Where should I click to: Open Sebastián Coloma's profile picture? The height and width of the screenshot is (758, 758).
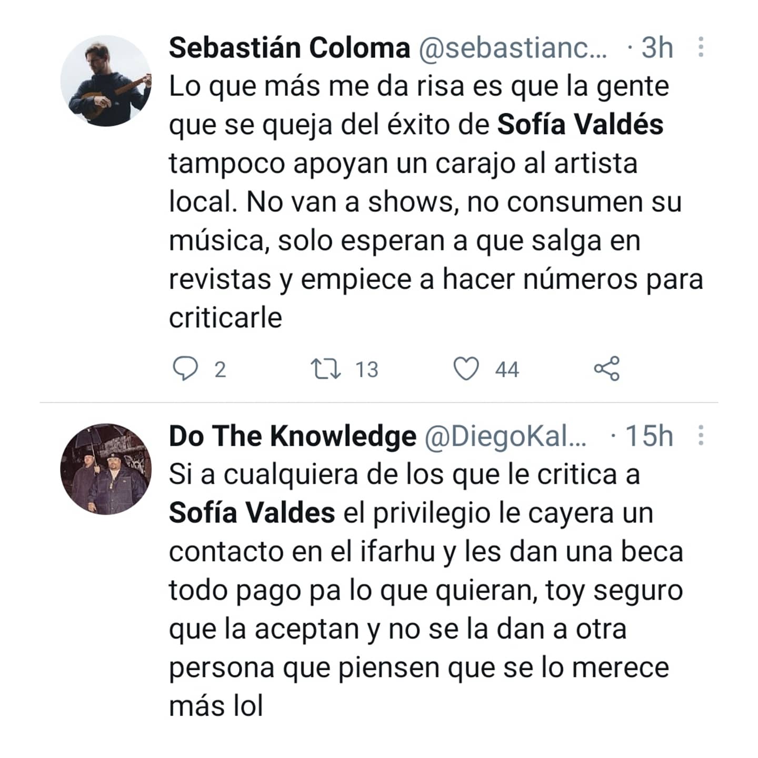tap(106, 81)
